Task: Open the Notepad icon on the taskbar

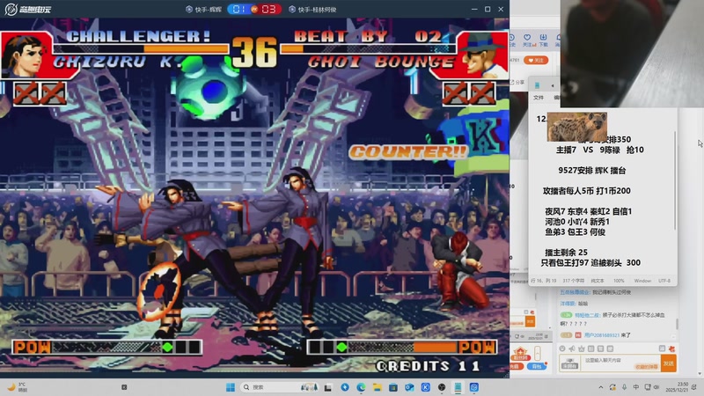Action: tap(458, 387)
